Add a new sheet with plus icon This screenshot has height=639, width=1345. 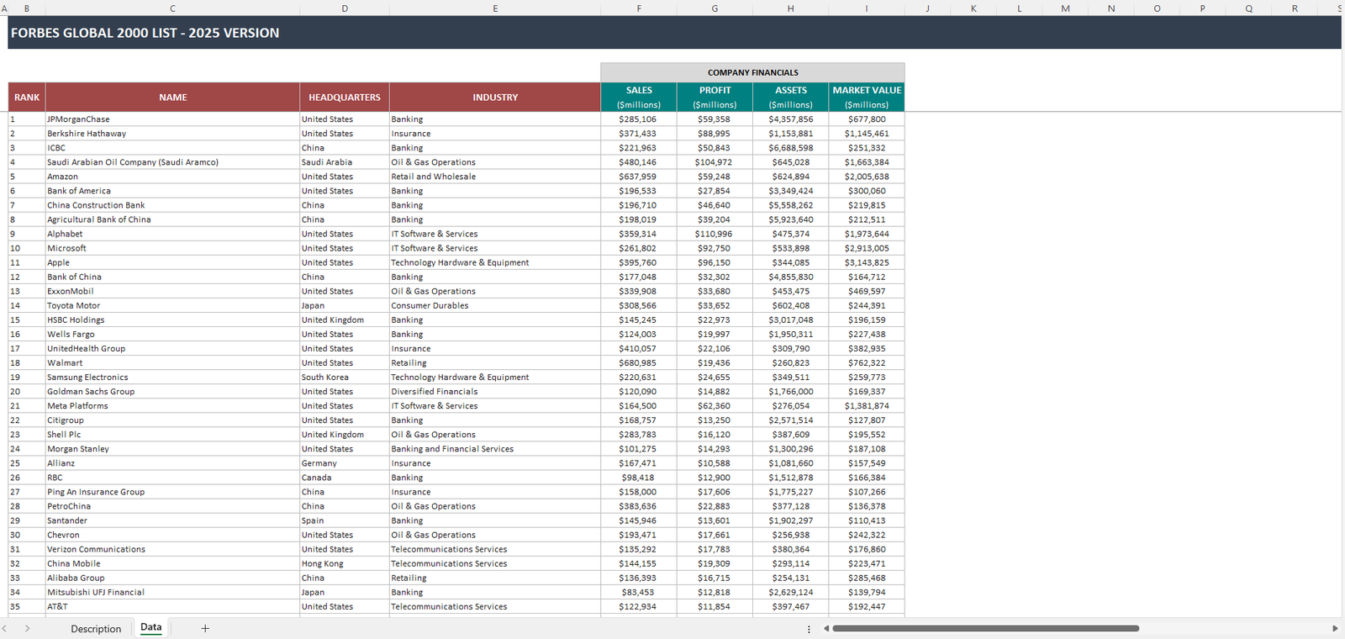[204, 628]
